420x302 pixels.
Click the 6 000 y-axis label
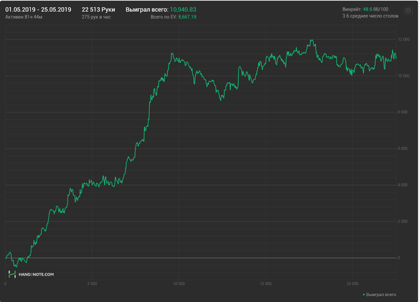coord(403,149)
